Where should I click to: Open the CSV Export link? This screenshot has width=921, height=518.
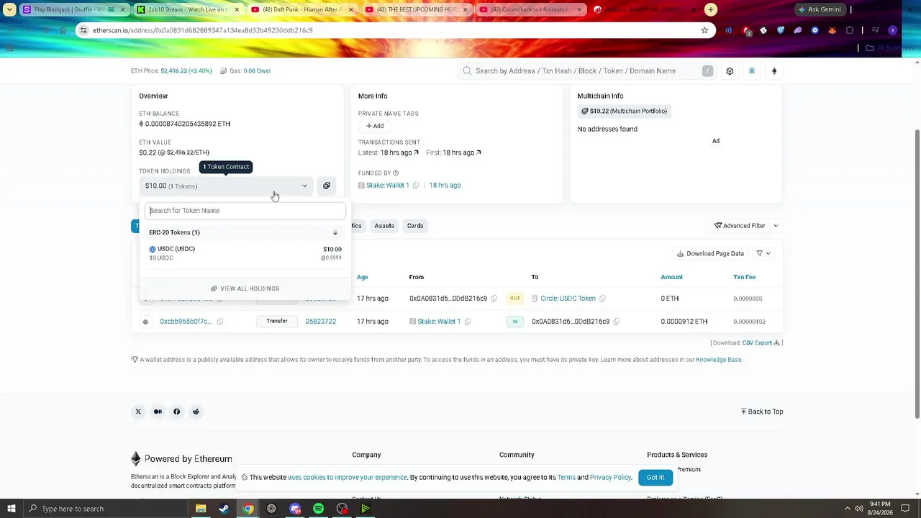(x=761, y=343)
